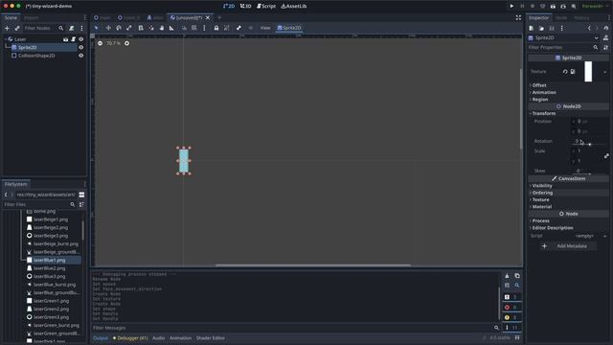This screenshot has width=613, height=345.
Task: Toggle error messages filter in Output
Action: [x=511, y=307]
